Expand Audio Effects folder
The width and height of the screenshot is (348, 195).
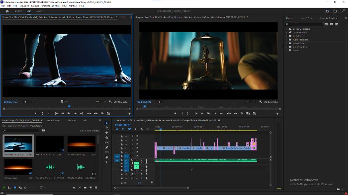point(286,36)
